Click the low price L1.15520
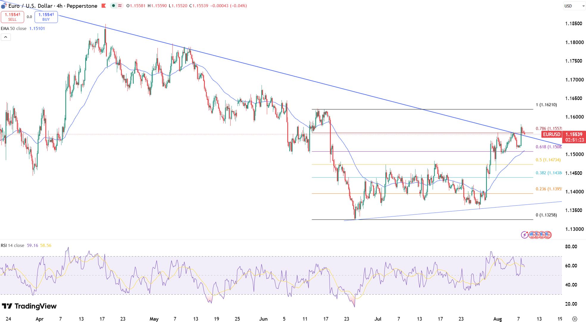 (x=178, y=6)
